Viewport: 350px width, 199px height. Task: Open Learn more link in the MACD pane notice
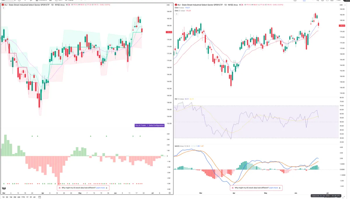[273, 188]
